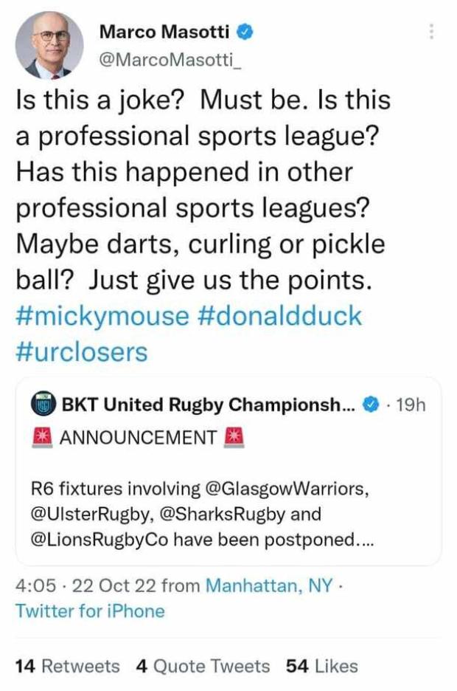The height and width of the screenshot is (691, 457).
Task: Click the quoted tweet's verified badge
Action: point(371,404)
